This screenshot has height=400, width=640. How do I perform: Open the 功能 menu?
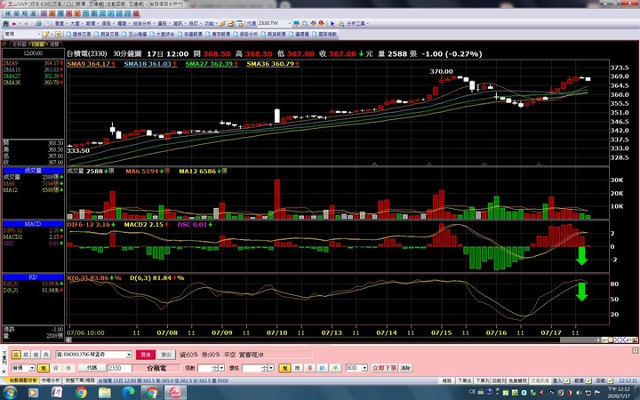point(209,24)
